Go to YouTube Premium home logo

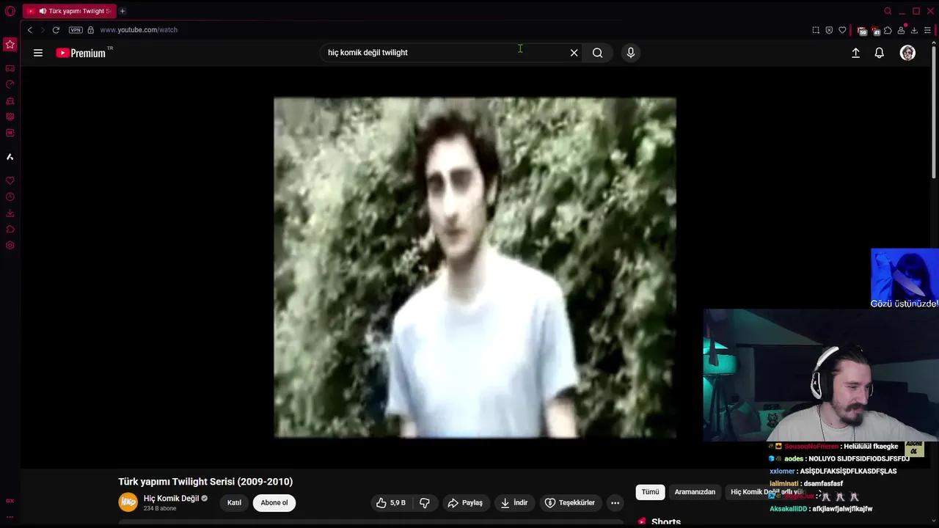(83, 53)
